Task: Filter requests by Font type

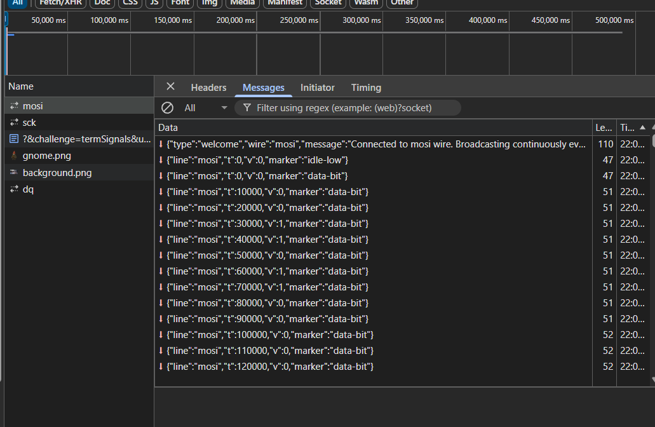Action: (180, 3)
